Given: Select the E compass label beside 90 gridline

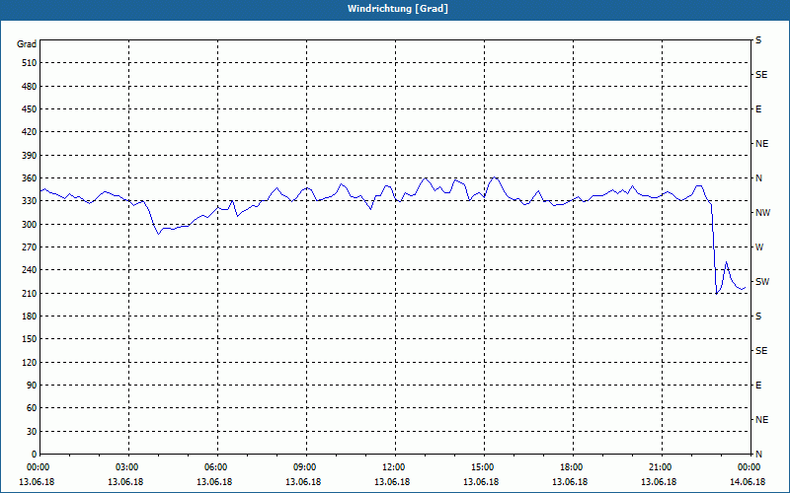Looking at the screenshot, I should tap(758, 386).
